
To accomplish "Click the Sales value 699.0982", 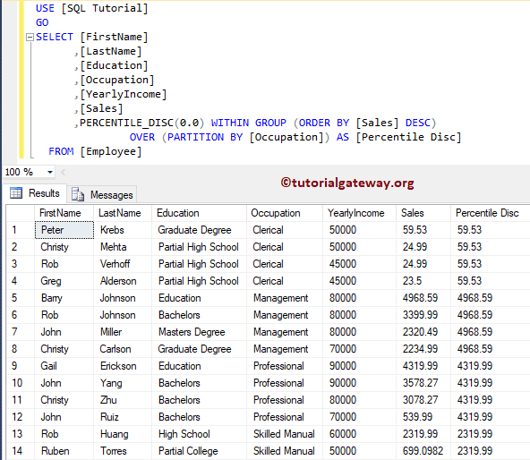I will tap(423, 451).
